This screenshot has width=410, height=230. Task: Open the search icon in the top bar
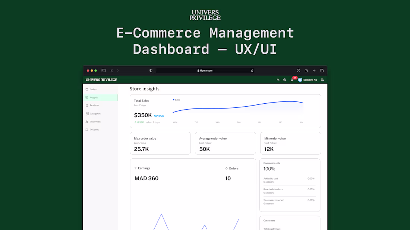click(x=278, y=80)
